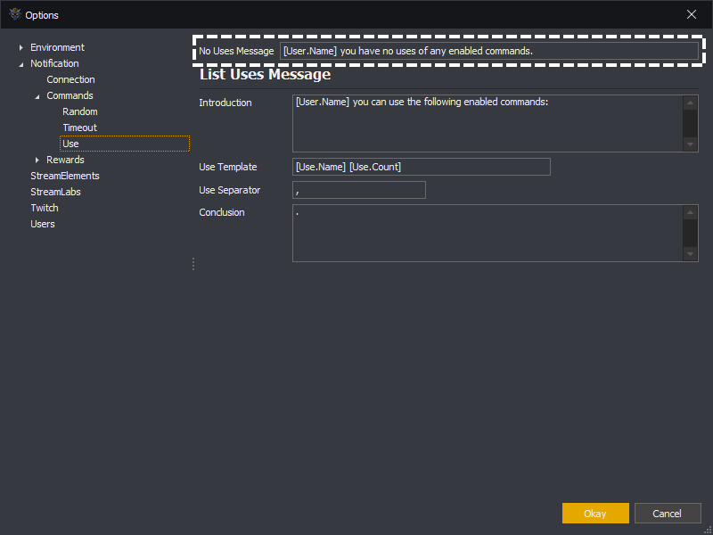This screenshot has width=713, height=535.
Task: Select Notification in the options tree
Action: [x=54, y=63]
